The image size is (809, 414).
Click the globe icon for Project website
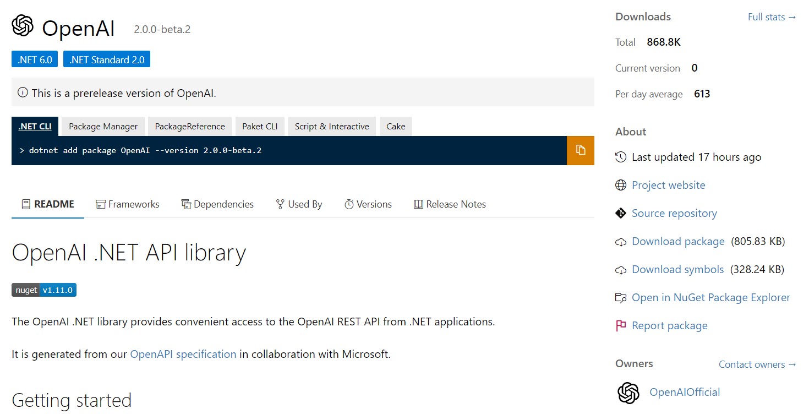click(621, 186)
